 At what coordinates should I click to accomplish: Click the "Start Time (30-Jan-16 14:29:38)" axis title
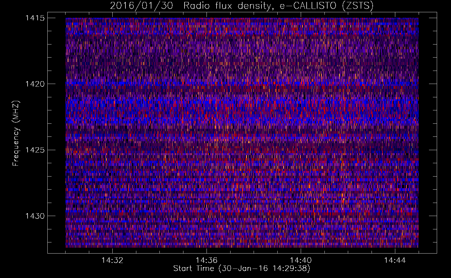[x=242, y=269]
